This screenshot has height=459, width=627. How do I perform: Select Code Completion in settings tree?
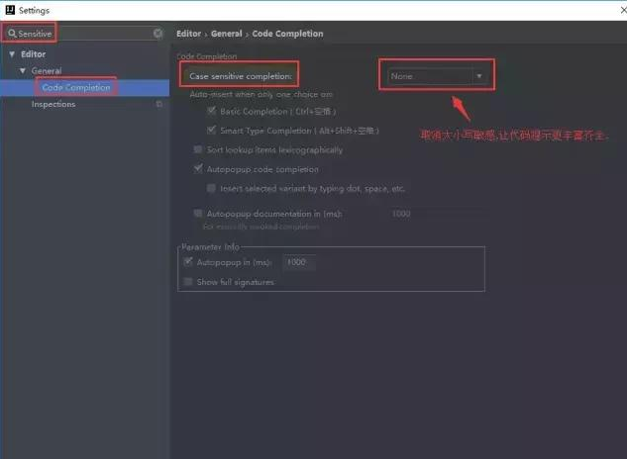point(75,87)
